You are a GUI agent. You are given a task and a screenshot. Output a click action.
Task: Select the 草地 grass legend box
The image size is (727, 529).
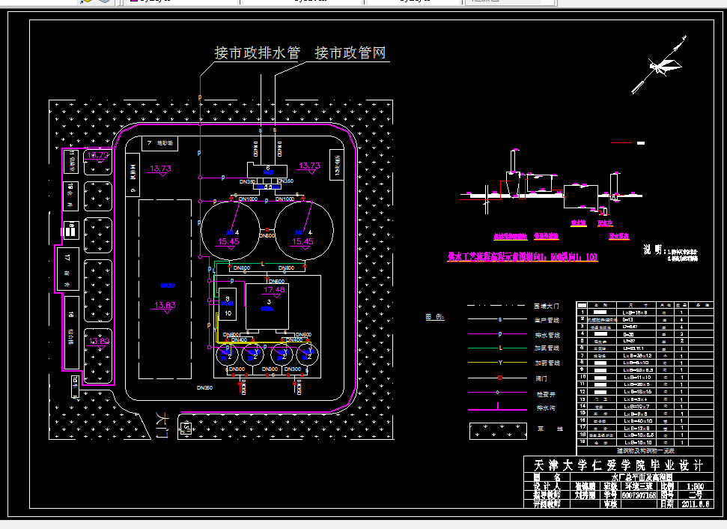(498, 429)
